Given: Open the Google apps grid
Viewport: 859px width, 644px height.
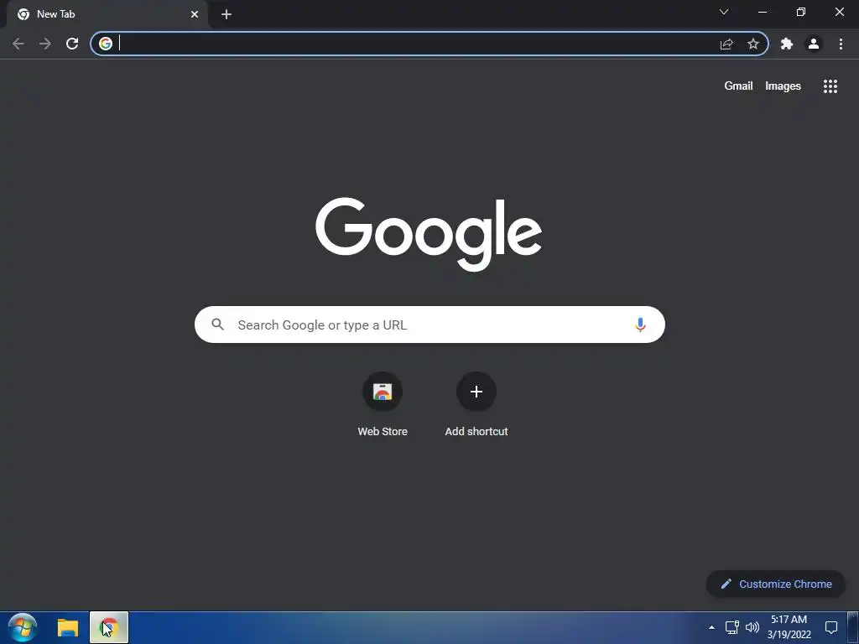Looking at the screenshot, I should click(x=830, y=86).
